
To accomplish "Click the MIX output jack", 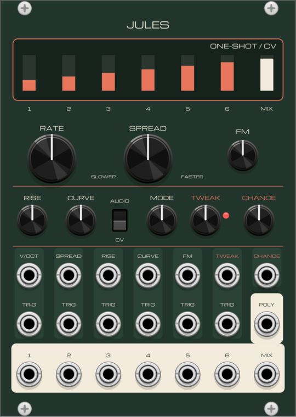I will (x=266, y=374).
